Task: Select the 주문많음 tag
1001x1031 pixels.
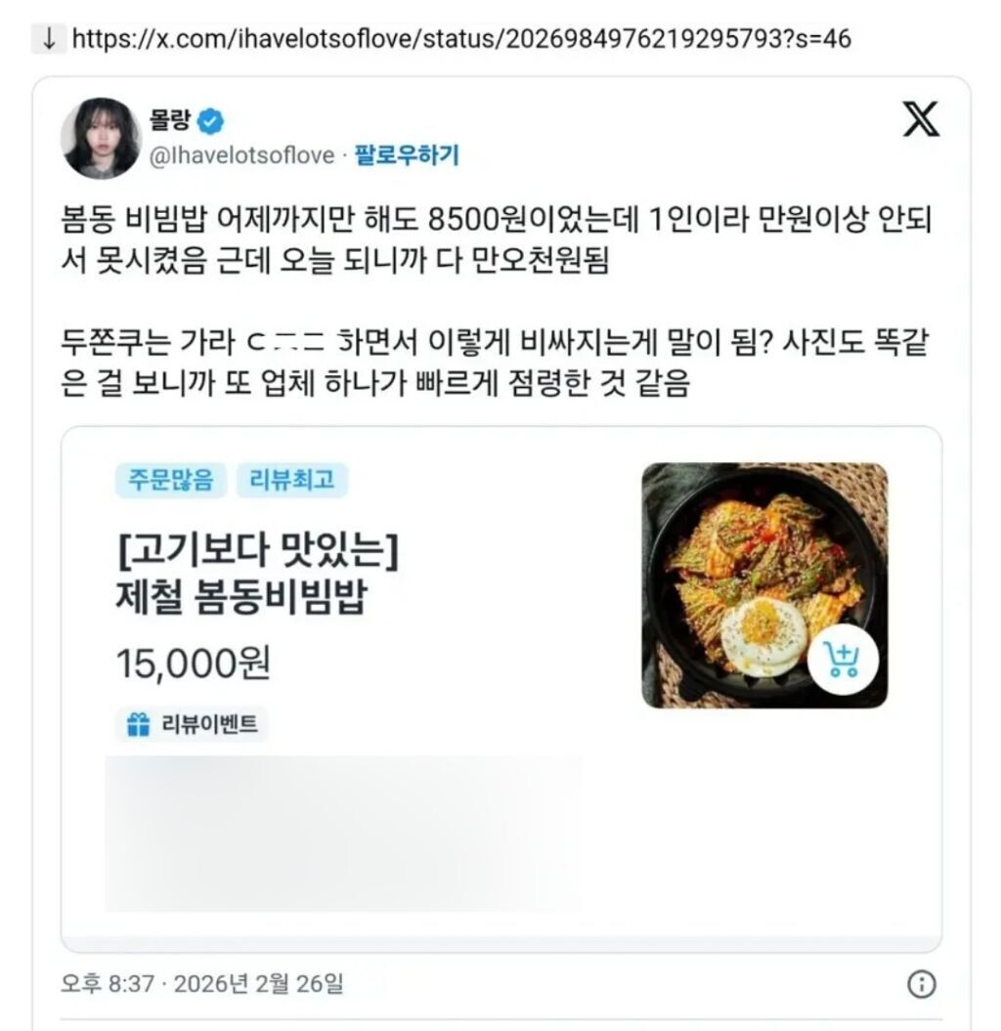Action: click(171, 479)
